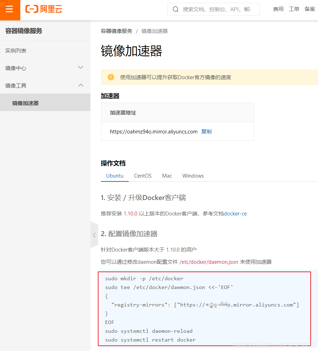Click the '2. 配置镜像加速器' heading
318x351 pixels.
click(x=129, y=234)
